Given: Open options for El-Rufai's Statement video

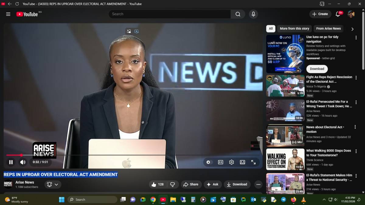Looking at the screenshot, I should (356, 176).
